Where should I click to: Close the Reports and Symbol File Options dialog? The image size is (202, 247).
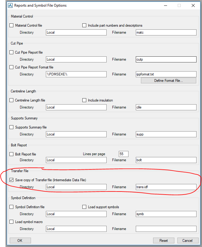pyautogui.click(x=193, y=5)
